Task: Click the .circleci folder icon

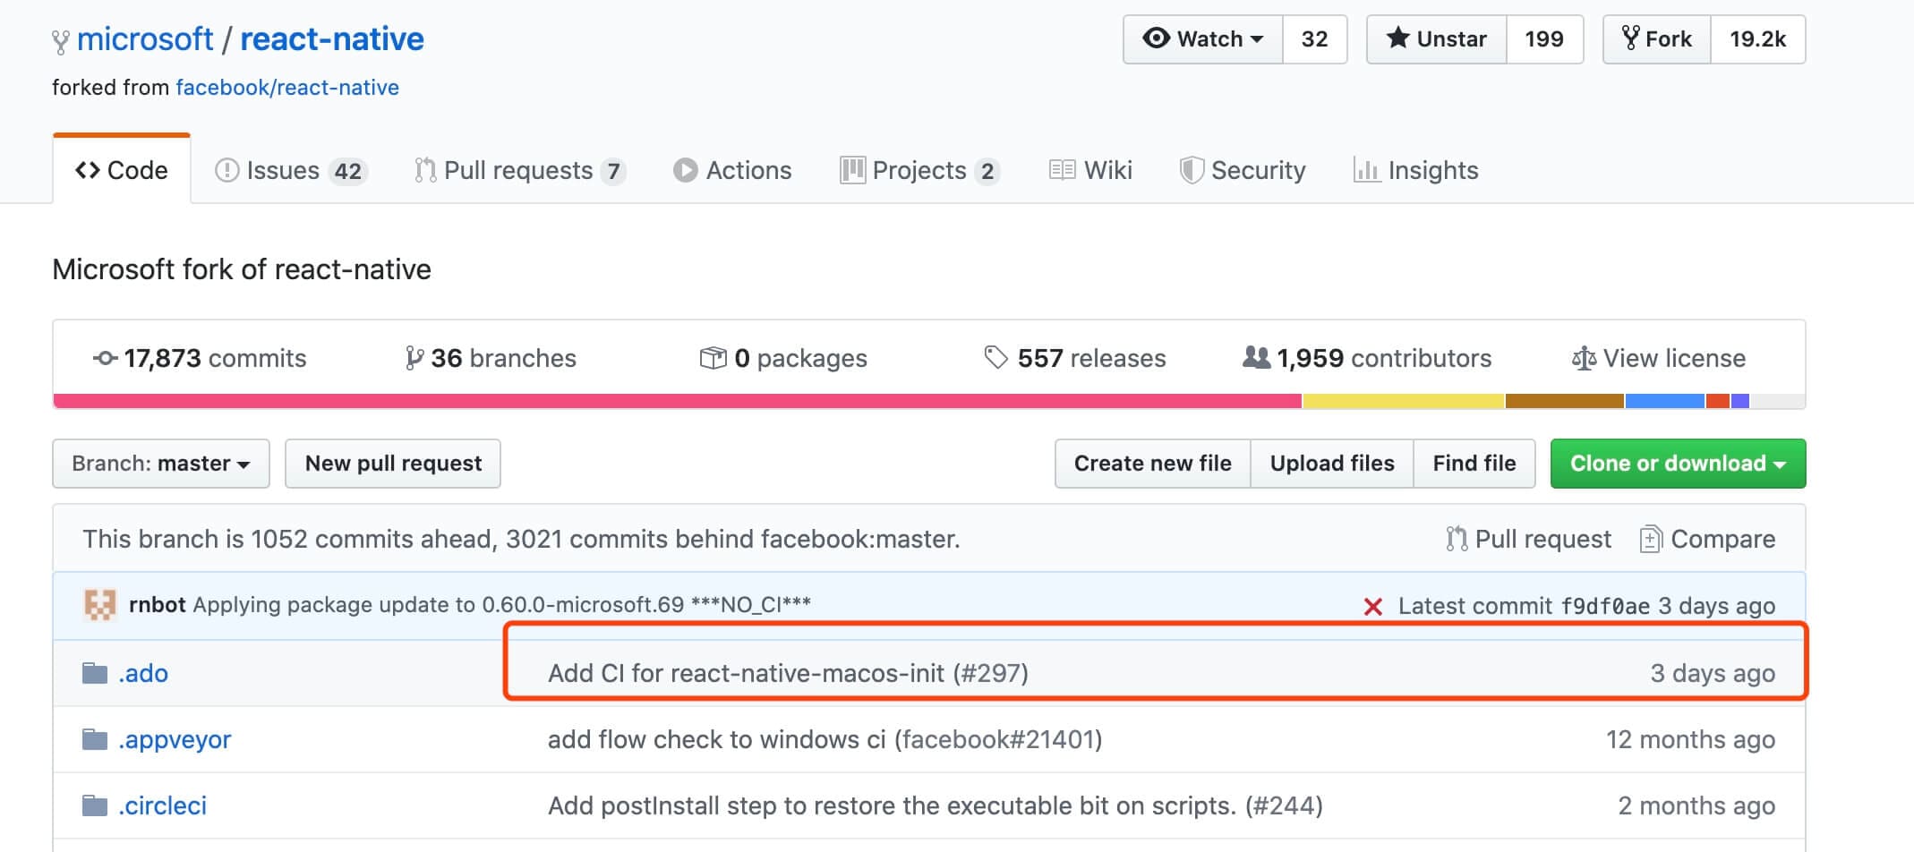Action: [x=95, y=805]
